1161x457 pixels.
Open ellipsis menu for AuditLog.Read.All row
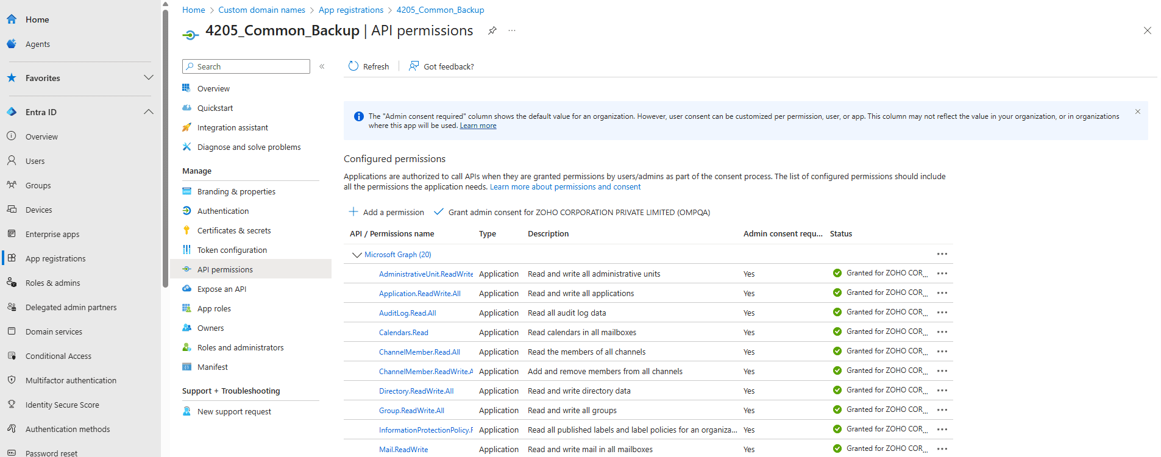tap(942, 313)
